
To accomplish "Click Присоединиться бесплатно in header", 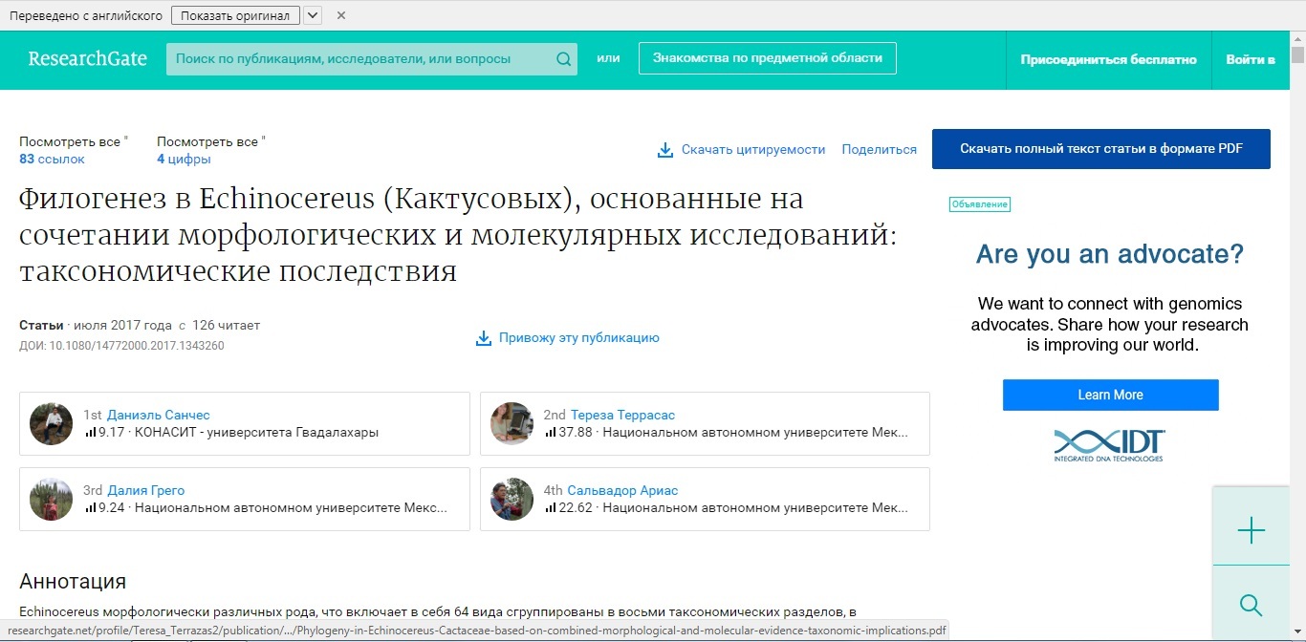I will tap(1108, 59).
